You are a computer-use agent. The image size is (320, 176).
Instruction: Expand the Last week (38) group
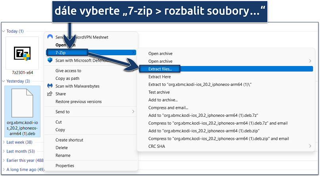click(x=4, y=142)
